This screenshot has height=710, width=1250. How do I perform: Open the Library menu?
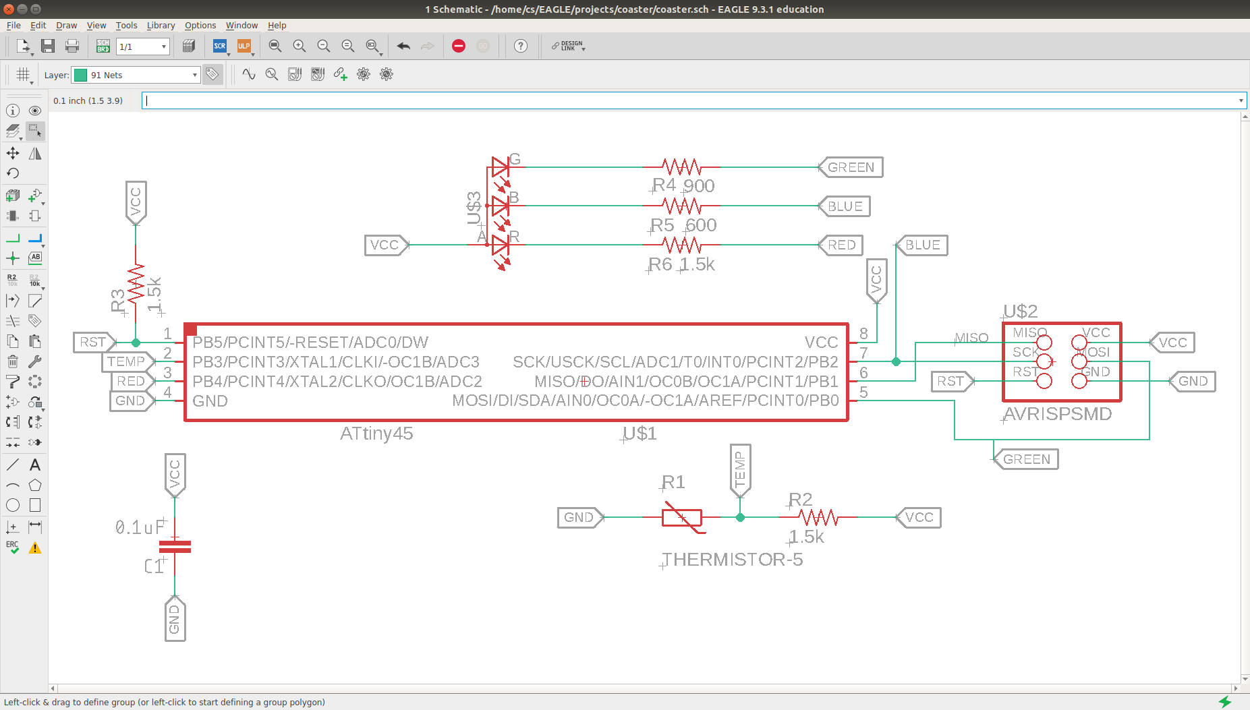click(161, 25)
